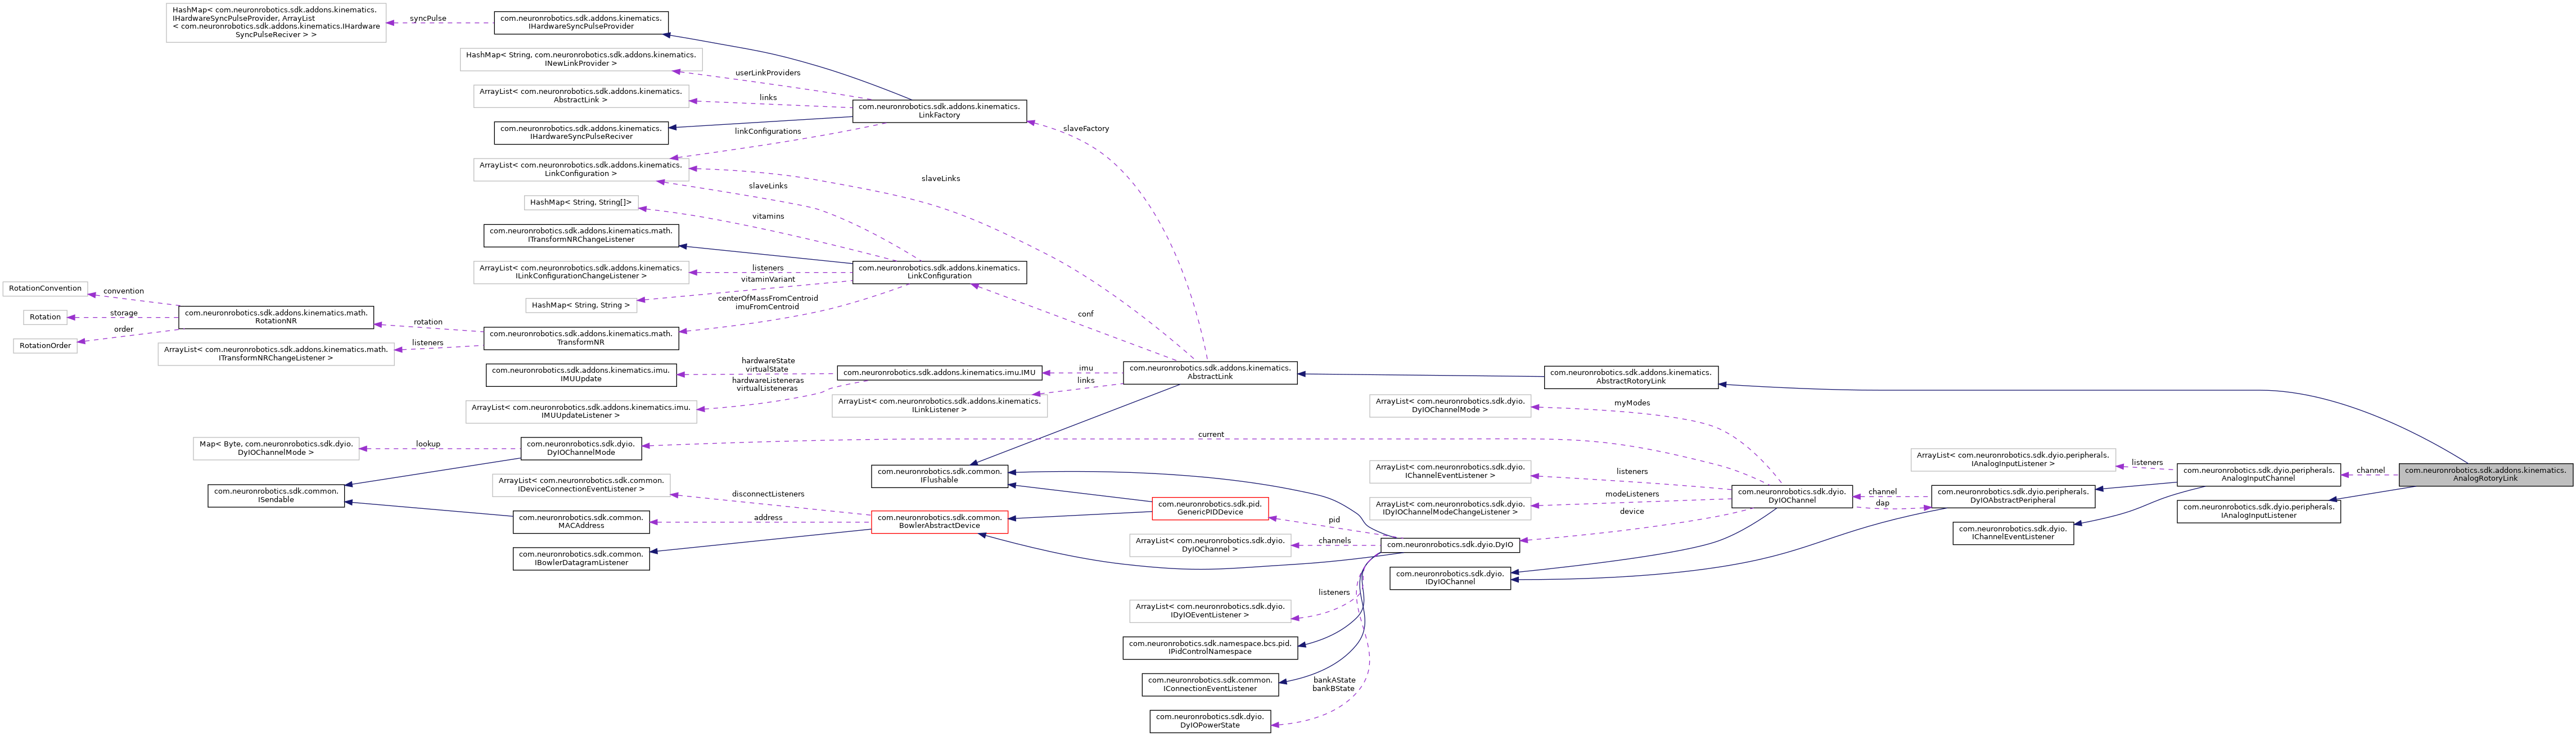Screen dimensions: 2576x736
Task: Click the ArrayList IDyIOChannelModeChangeListener node
Action: pos(1449,509)
